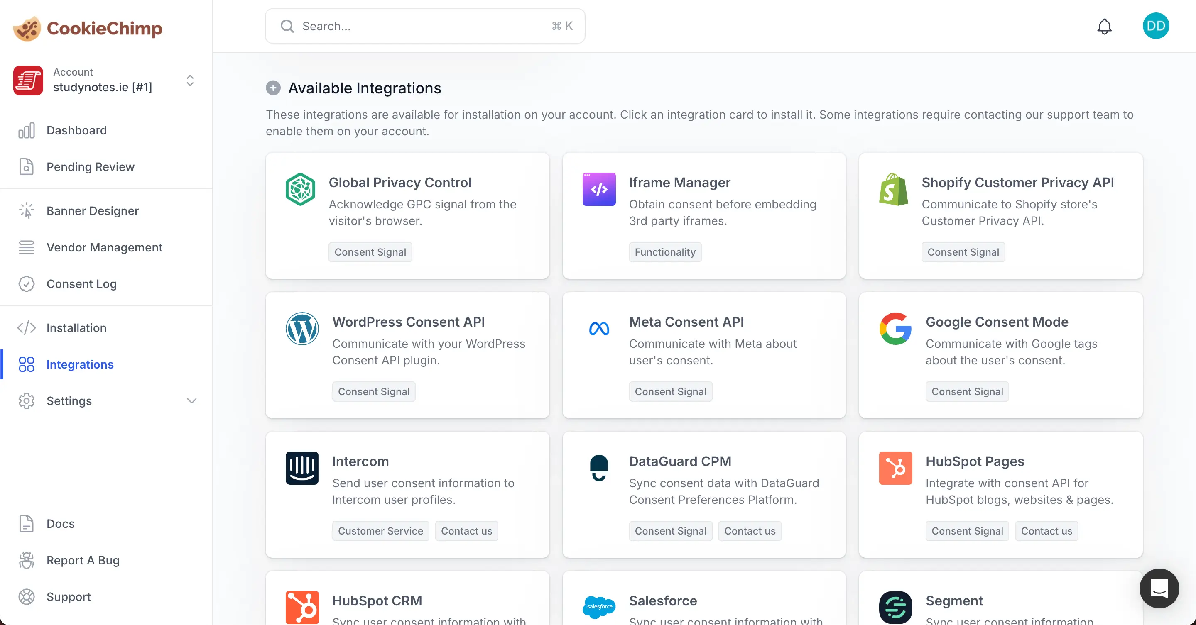Viewport: 1196px width, 625px height.
Task: Click the Functionality tag on Iframe Manager
Action: [665, 252]
